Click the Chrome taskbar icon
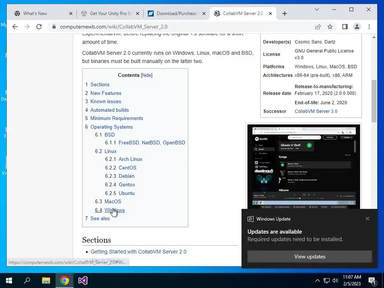The width and height of the screenshot is (384, 288). coord(64,280)
